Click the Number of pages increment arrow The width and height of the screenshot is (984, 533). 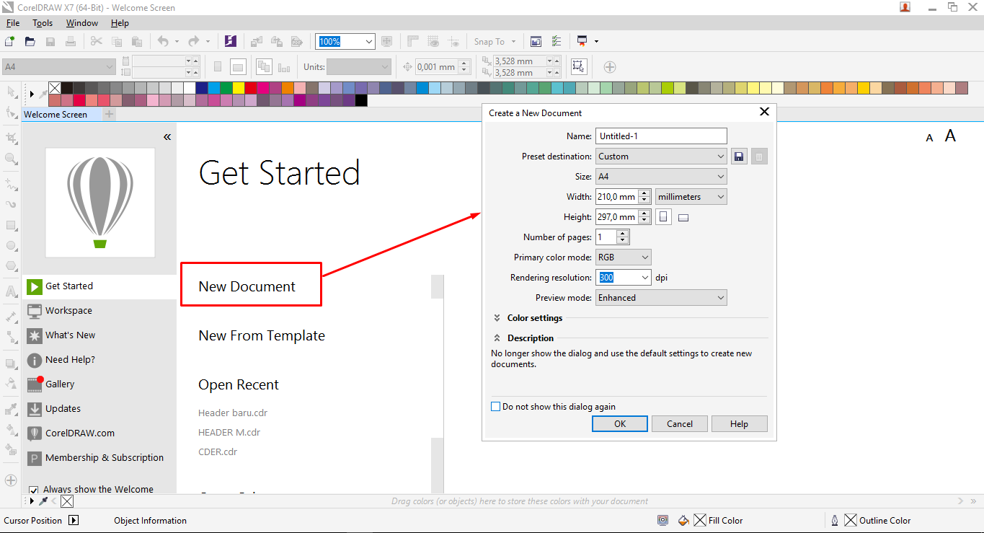[x=623, y=234]
